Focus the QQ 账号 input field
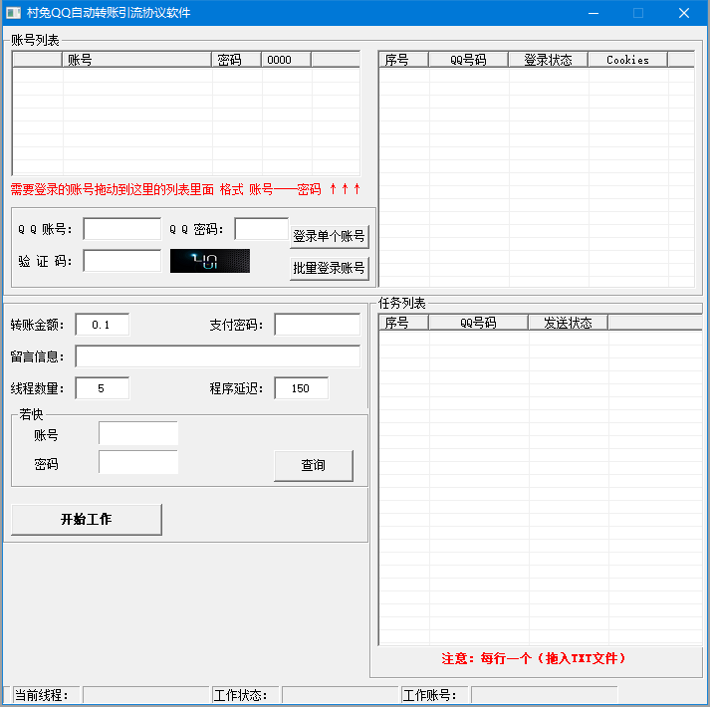The image size is (710, 707). coord(122,229)
